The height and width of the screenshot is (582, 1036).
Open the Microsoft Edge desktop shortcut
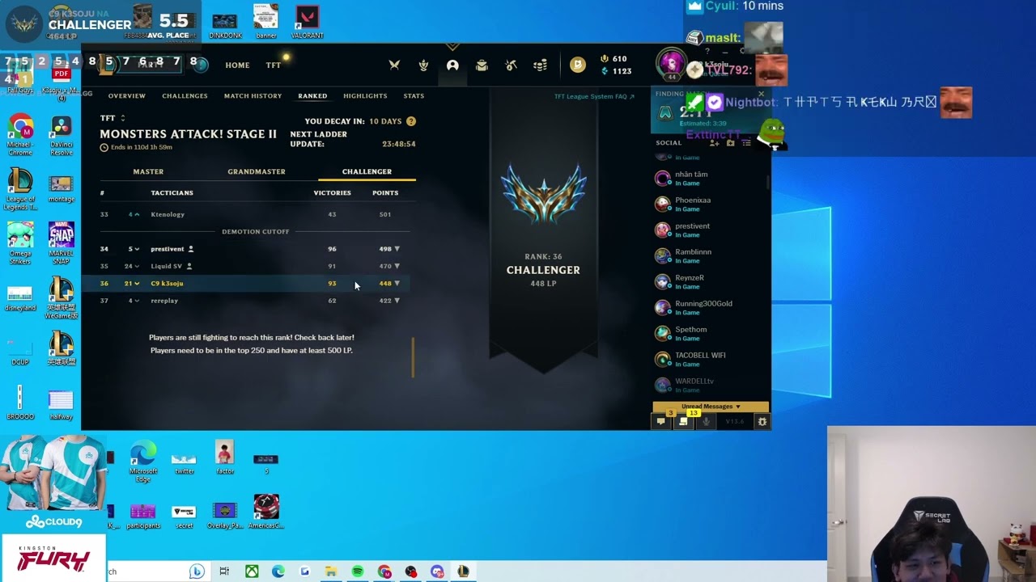pos(143,462)
